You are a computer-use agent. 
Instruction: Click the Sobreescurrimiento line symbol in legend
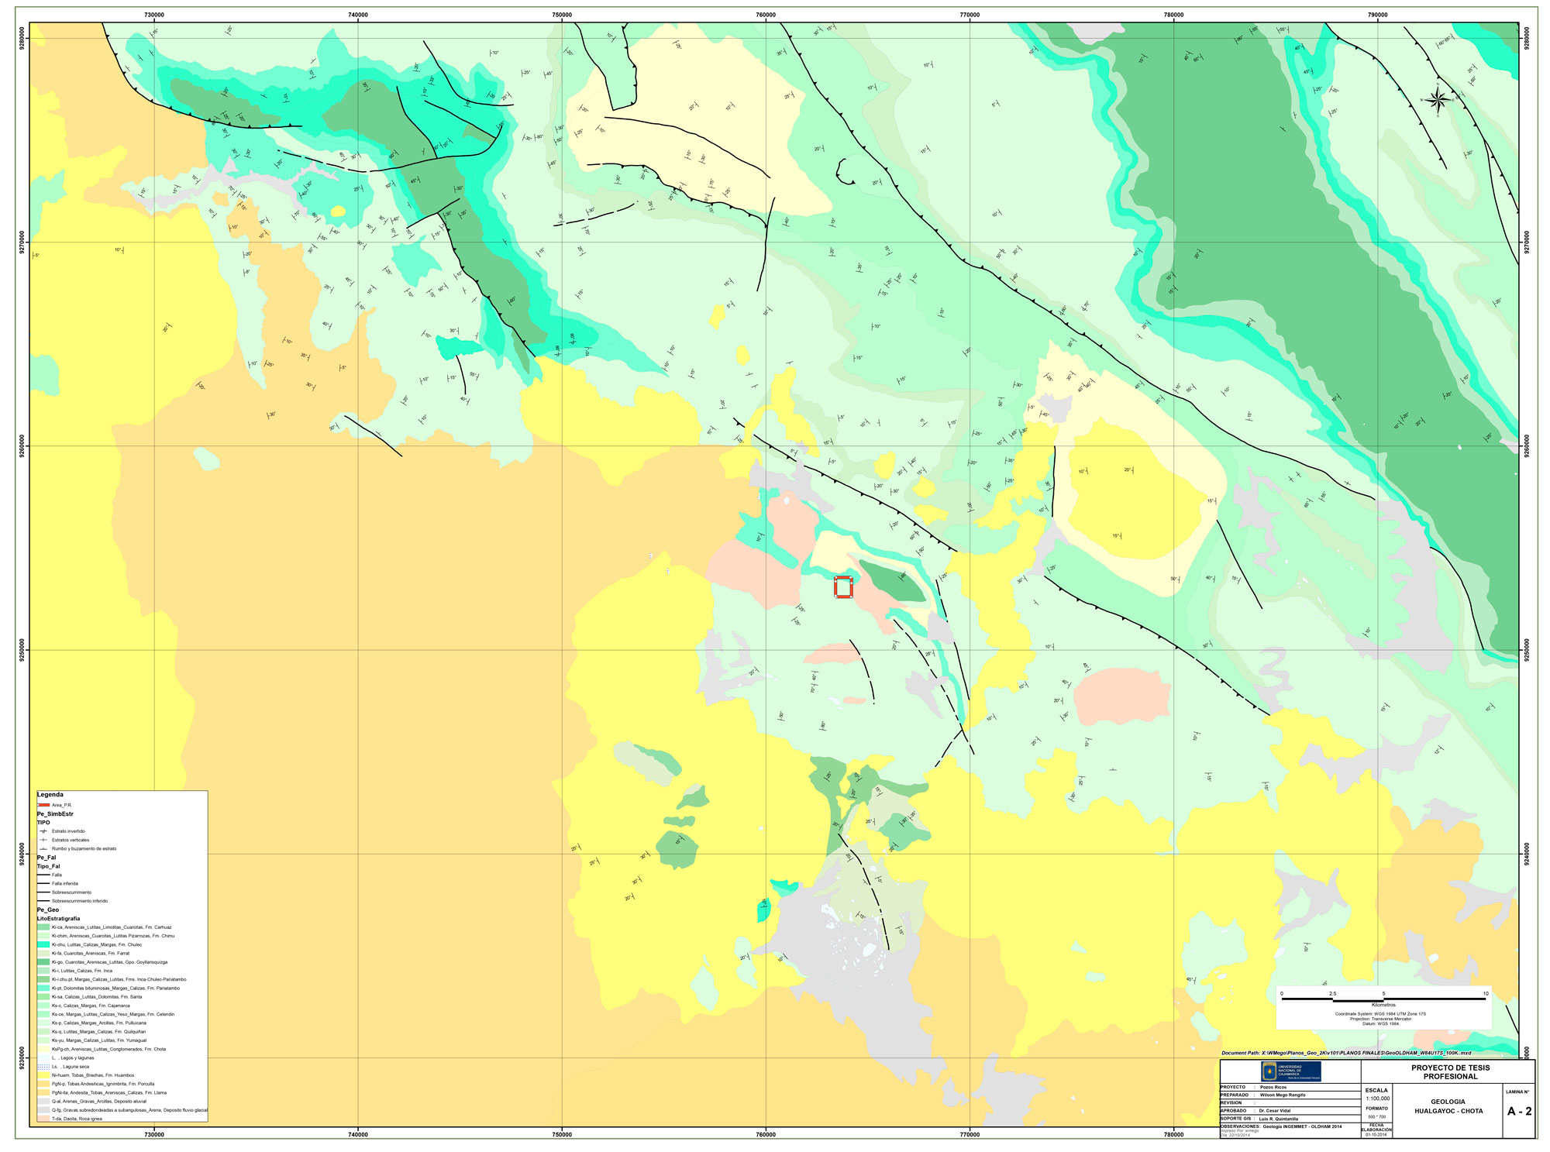pyautogui.click(x=43, y=892)
